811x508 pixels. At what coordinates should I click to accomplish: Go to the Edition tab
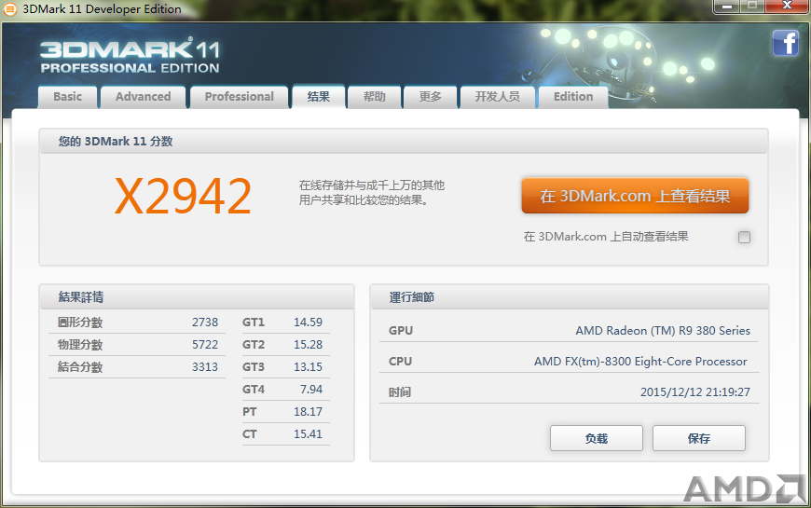tap(573, 97)
